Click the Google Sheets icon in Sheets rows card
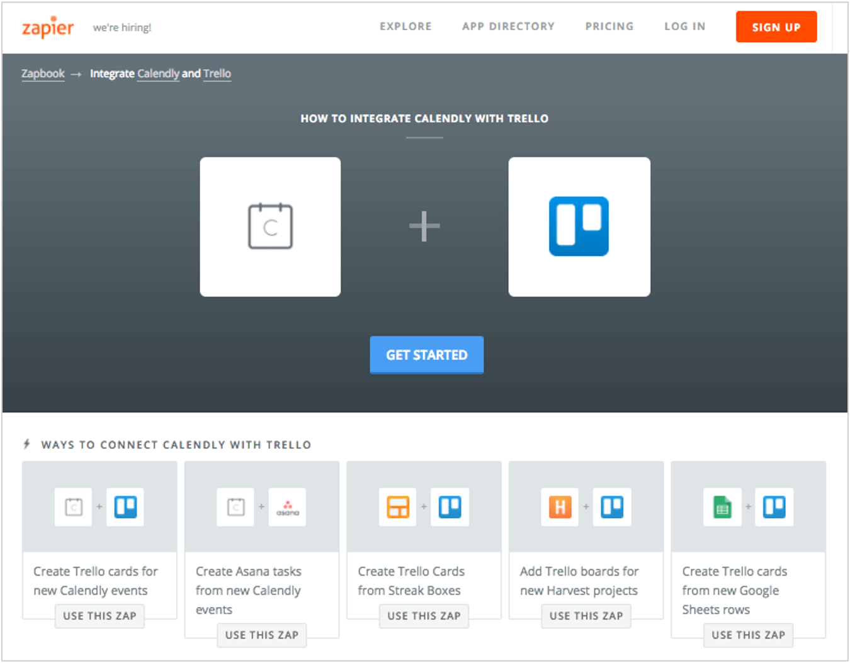 (722, 506)
